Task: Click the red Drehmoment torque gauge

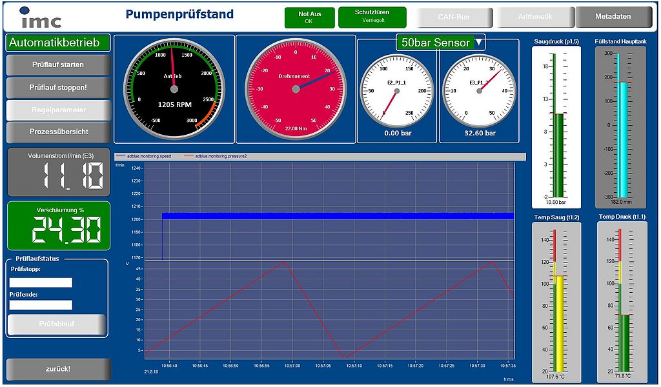Action: pos(295,89)
